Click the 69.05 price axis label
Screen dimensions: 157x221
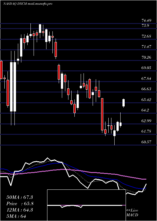(x=147, y=68)
